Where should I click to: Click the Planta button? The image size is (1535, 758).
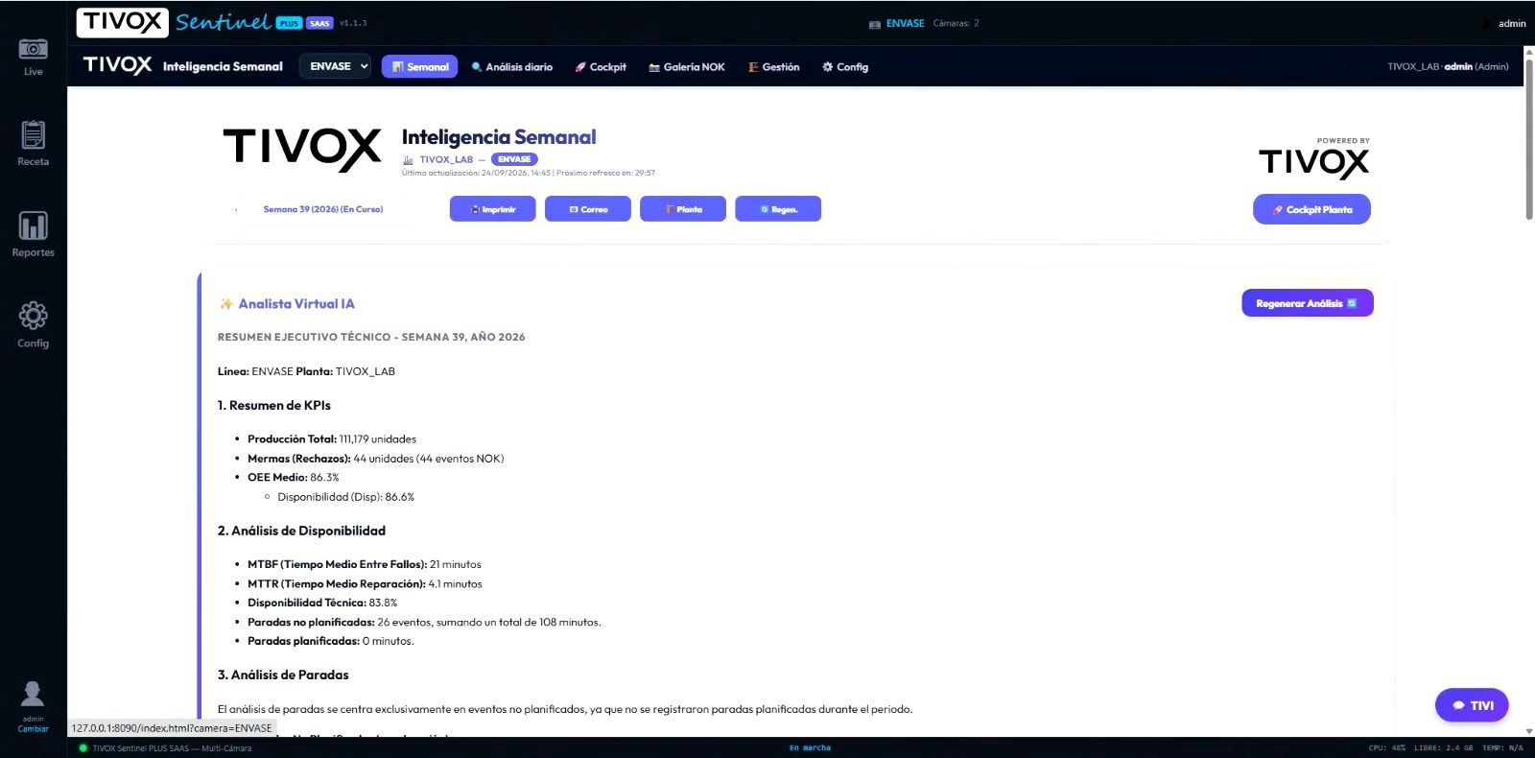pos(683,209)
